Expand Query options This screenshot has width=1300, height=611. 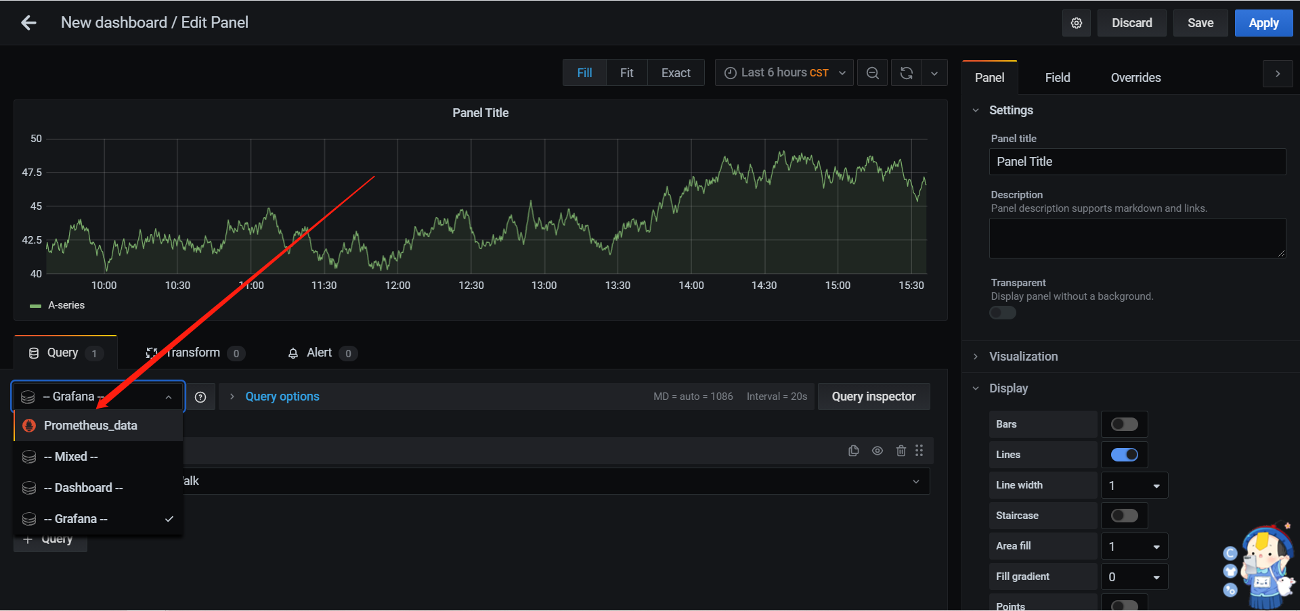click(282, 397)
